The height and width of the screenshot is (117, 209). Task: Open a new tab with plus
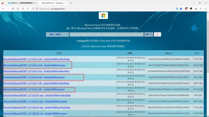point(71,3)
